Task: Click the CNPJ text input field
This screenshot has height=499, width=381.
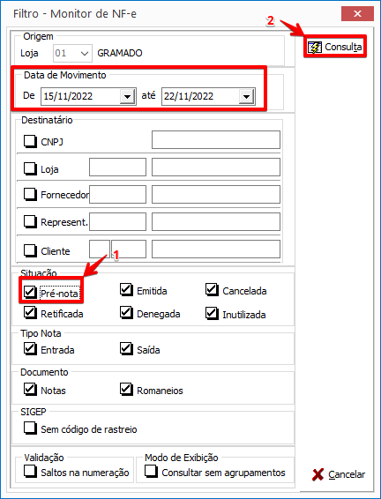Action: pos(216,139)
